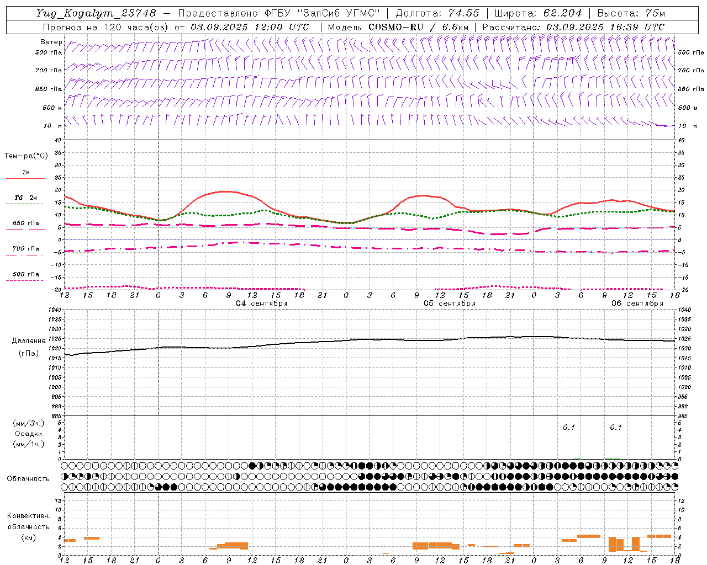Click the Осадки precipitation label
Image resolution: width=707 pixels, height=565 pixels.
[x=29, y=434]
